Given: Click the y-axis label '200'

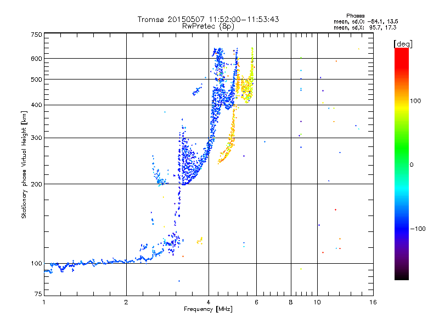Looking at the screenshot, I should click(36, 184).
